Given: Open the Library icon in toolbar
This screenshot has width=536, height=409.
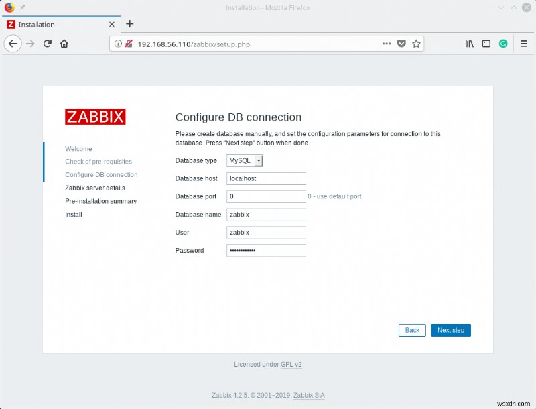Looking at the screenshot, I should click(x=470, y=44).
